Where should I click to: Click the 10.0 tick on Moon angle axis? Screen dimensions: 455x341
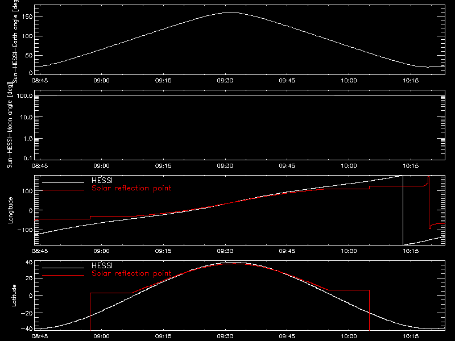[27, 117]
